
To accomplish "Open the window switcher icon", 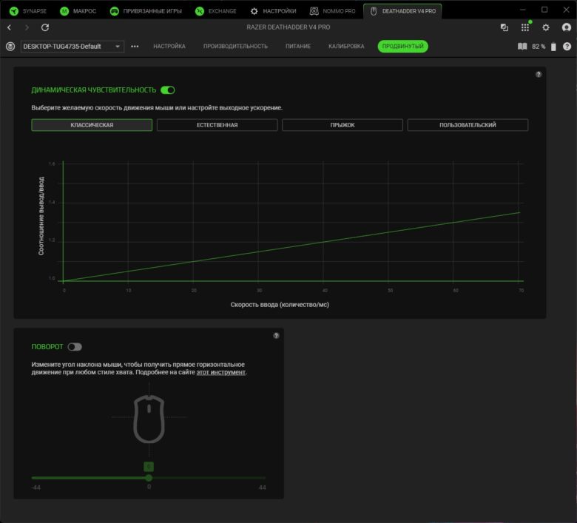I will point(505,27).
